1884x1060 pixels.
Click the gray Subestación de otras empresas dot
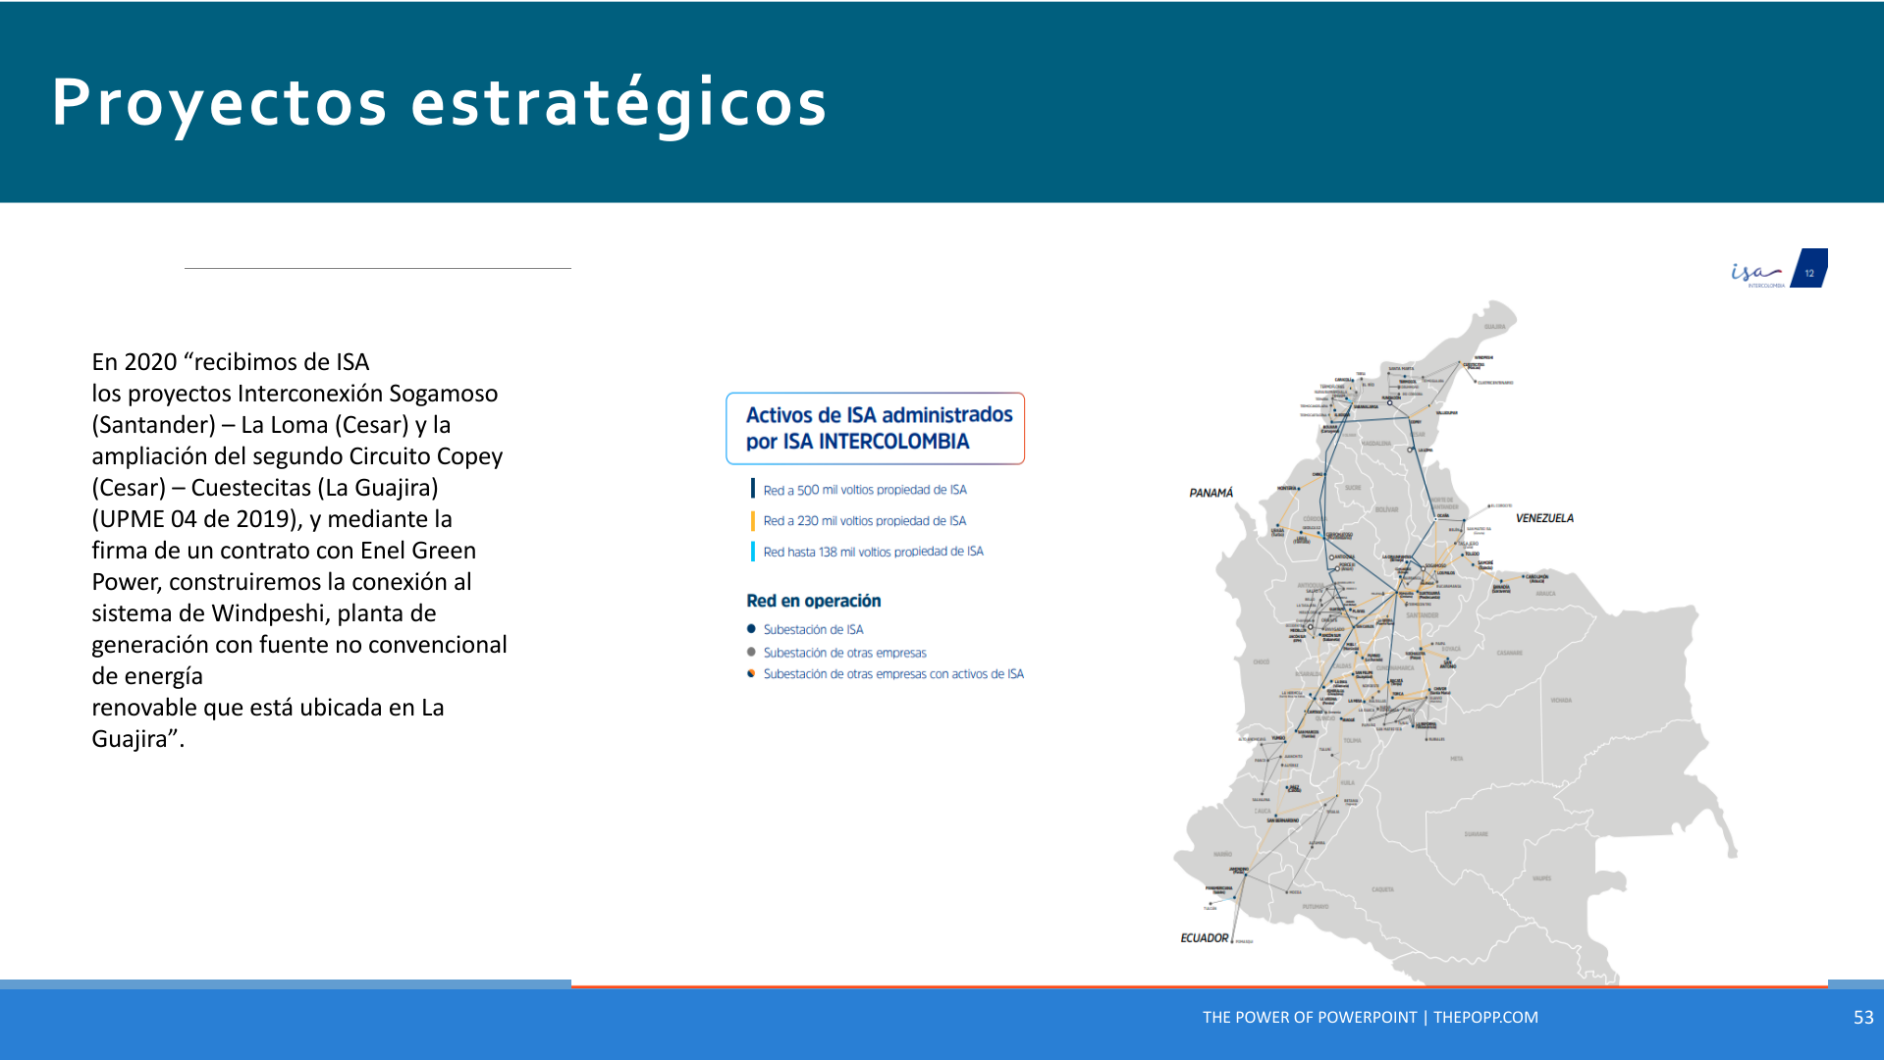click(752, 652)
